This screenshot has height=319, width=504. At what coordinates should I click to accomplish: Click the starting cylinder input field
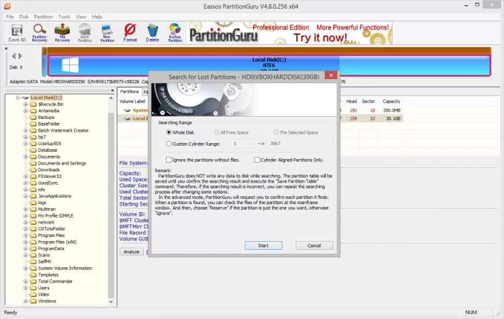coord(243,144)
